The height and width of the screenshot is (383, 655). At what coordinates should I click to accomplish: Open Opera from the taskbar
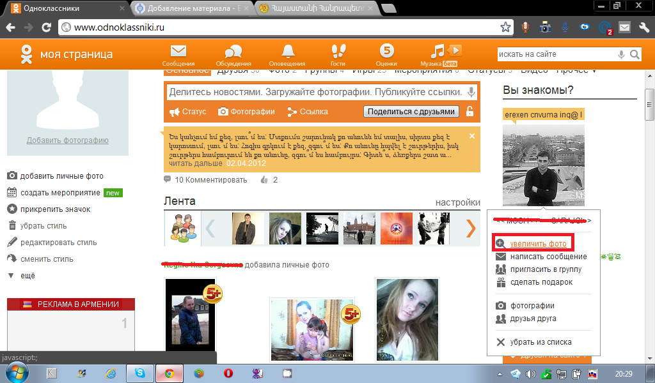pos(228,373)
